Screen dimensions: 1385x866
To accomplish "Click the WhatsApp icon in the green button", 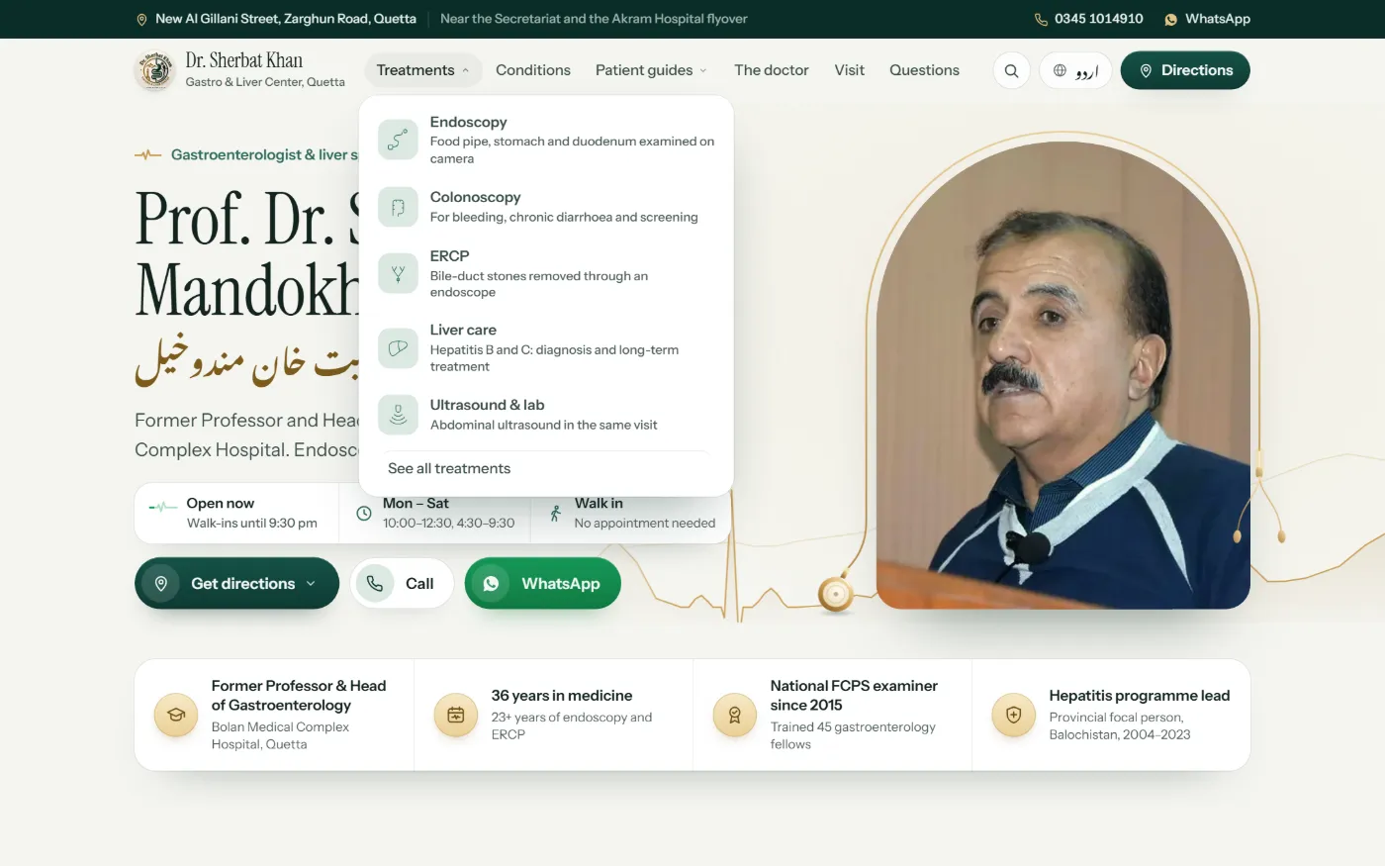I will 491,584.
